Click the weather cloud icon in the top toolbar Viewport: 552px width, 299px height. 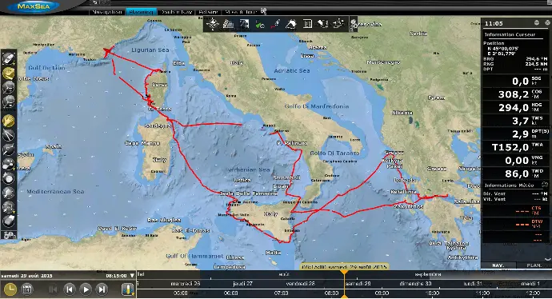291,24
